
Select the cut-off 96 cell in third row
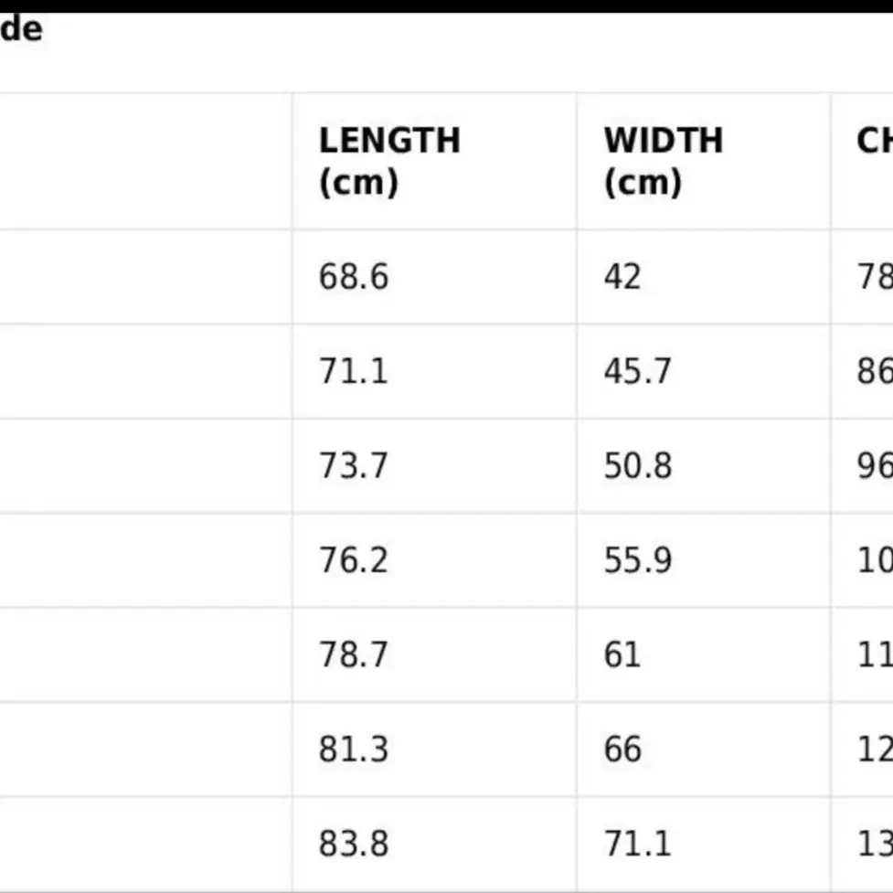click(874, 465)
